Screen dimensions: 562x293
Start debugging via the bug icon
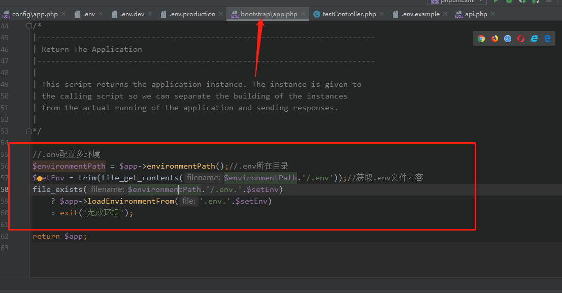(509, 3)
